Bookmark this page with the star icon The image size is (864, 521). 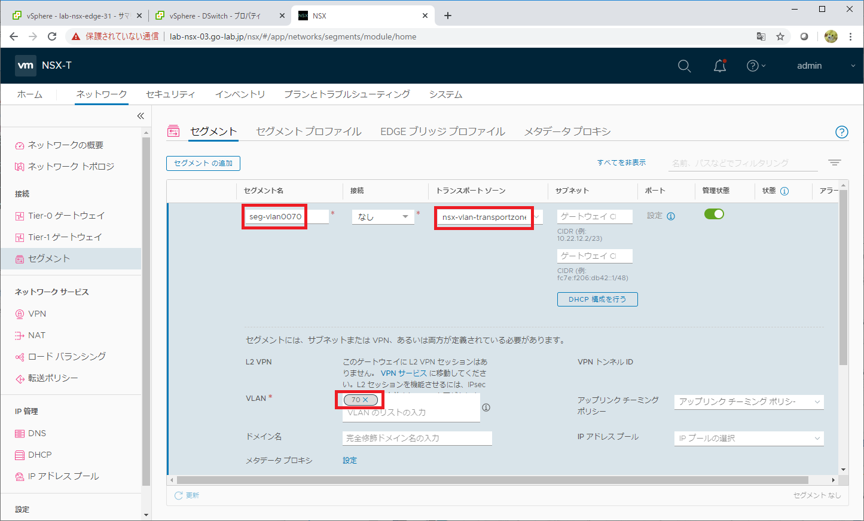(x=780, y=36)
